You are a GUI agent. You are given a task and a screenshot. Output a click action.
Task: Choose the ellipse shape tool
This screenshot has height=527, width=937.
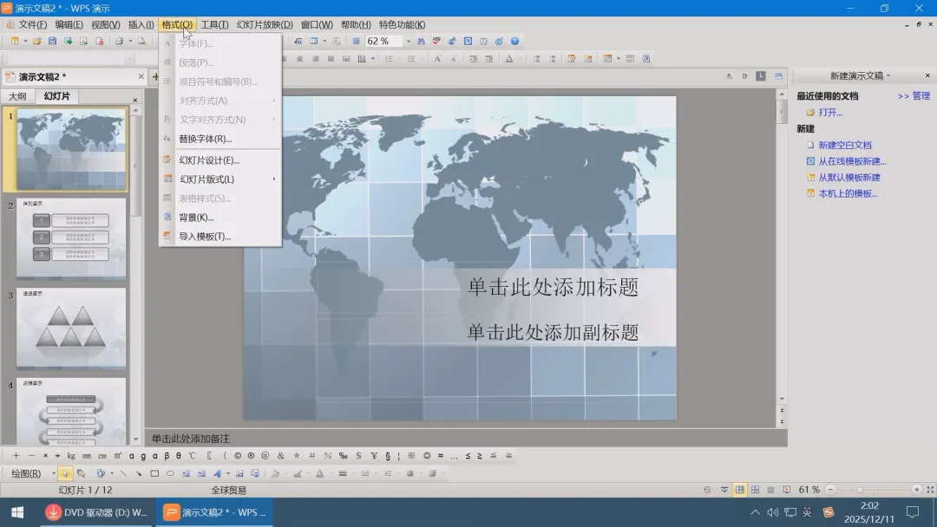170,473
